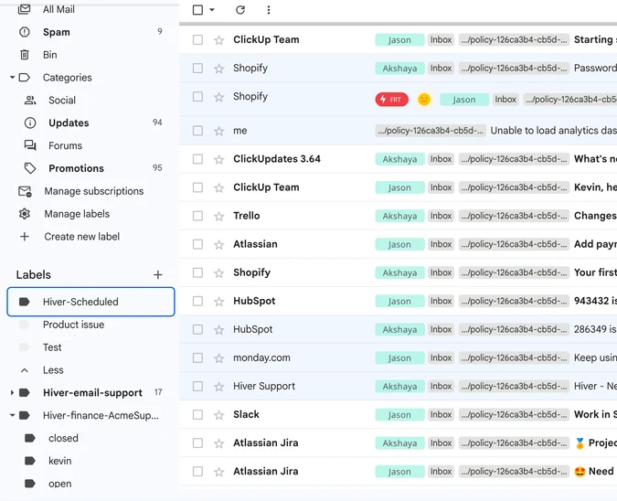Tick the HubSpot 943432 email checkbox
Viewport: 617px width, 501px height.
point(198,301)
